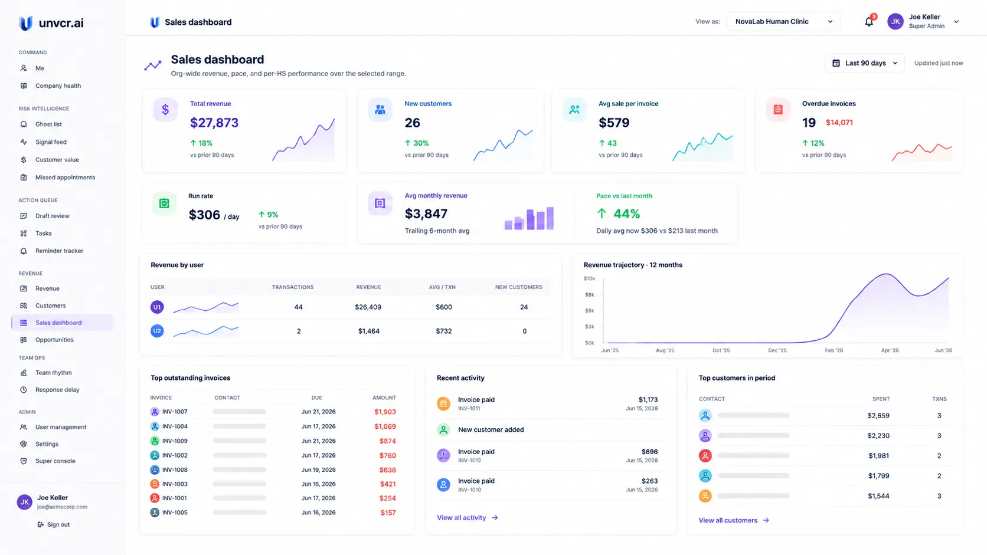Click invoice INV-1007 row
The width and height of the screenshot is (987, 555).
pos(273,412)
